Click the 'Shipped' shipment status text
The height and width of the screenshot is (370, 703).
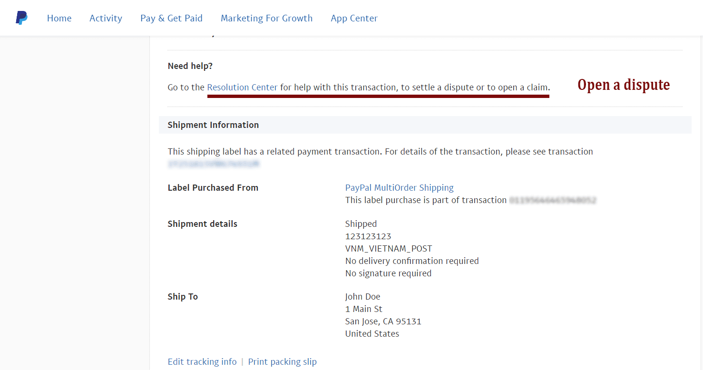tap(361, 224)
